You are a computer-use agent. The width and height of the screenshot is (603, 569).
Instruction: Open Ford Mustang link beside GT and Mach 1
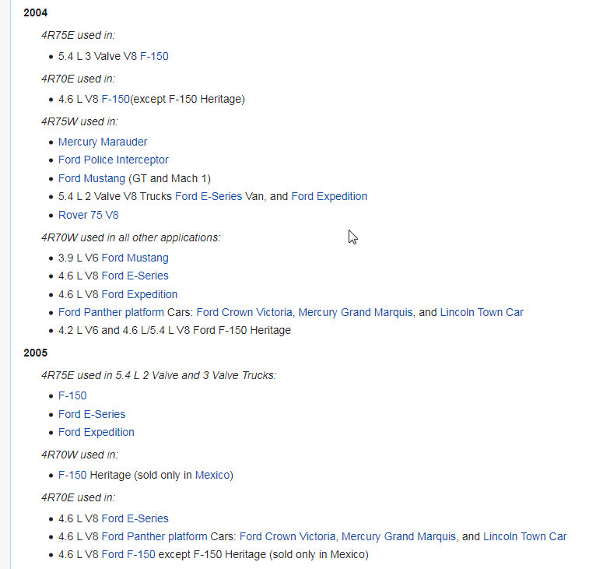click(x=92, y=178)
